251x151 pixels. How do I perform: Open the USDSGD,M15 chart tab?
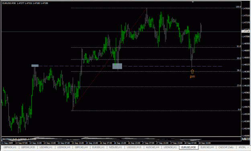[x=134, y=147]
